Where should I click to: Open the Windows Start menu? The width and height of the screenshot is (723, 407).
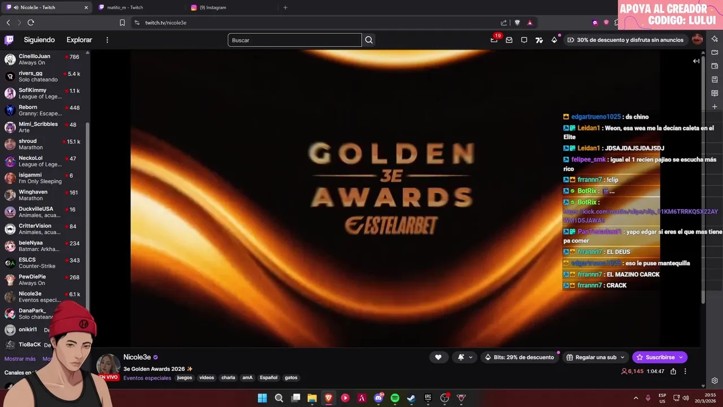tap(262, 398)
